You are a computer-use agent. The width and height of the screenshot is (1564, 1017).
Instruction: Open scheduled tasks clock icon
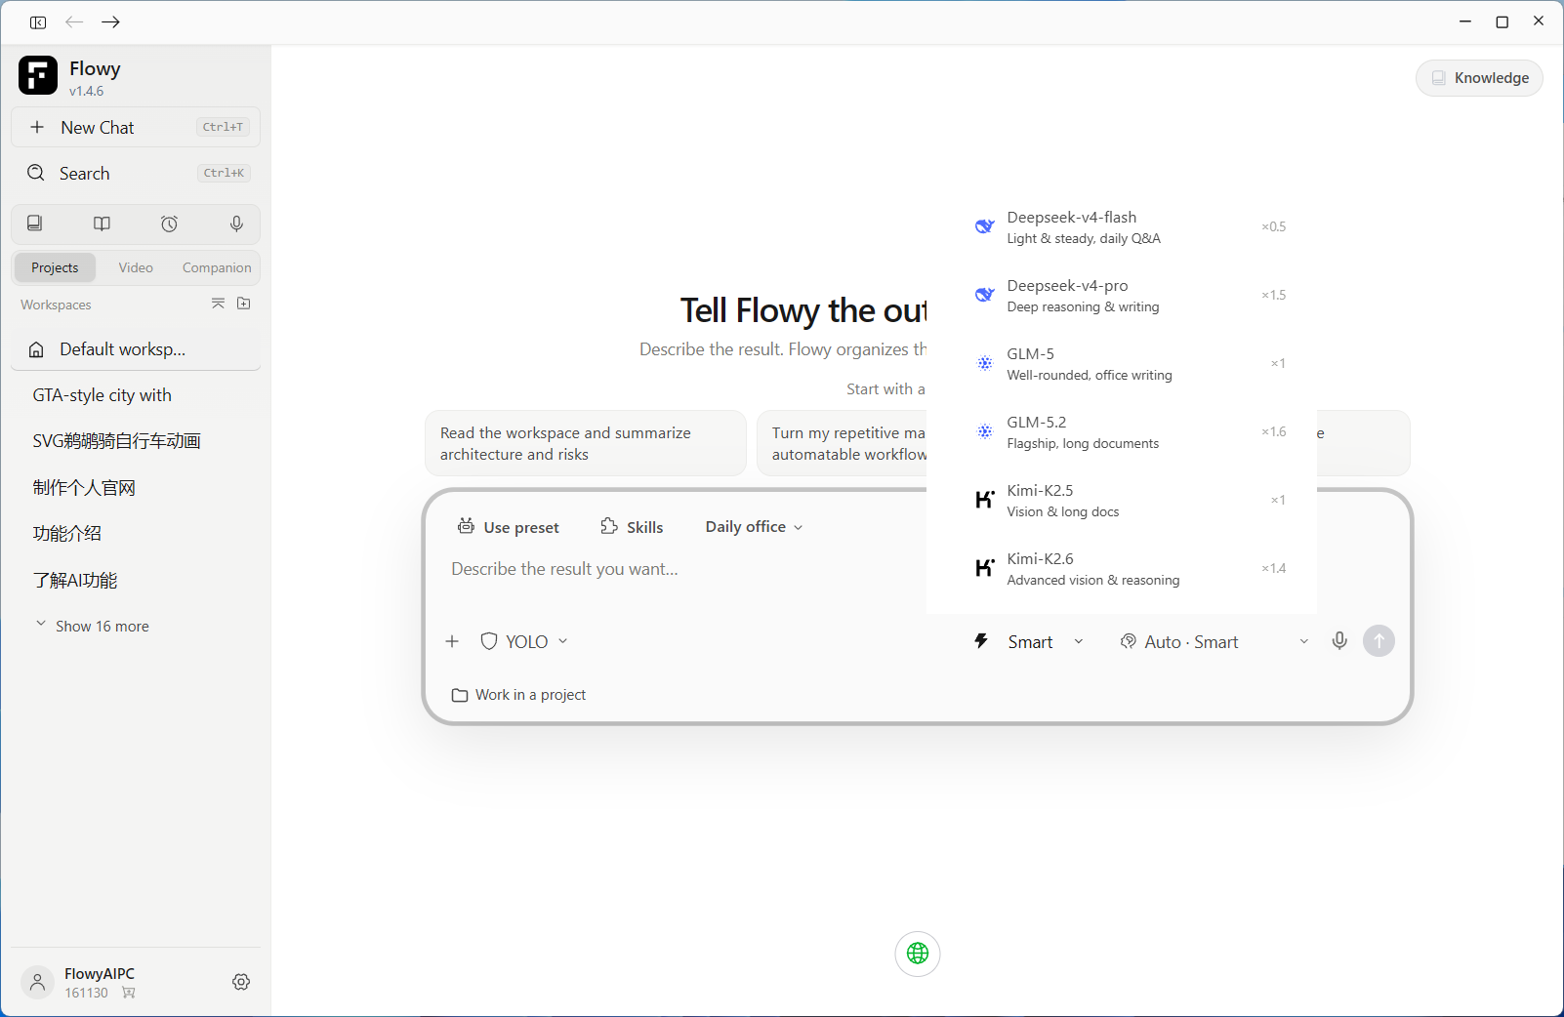tap(169, 224)
